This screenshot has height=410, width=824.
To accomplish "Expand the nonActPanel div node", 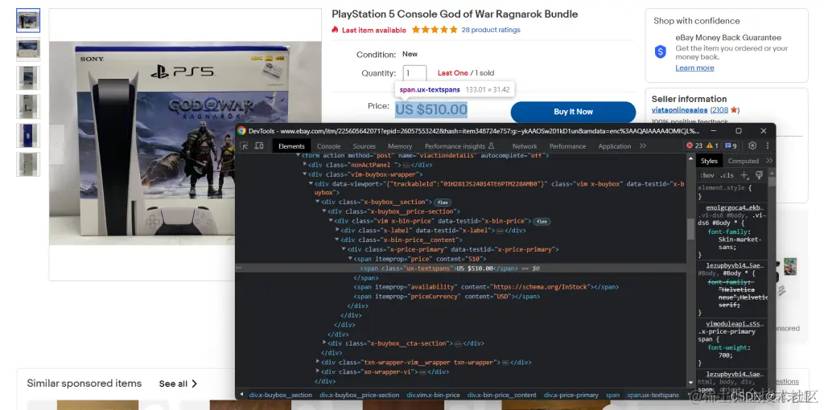I will tap(305, 164).
